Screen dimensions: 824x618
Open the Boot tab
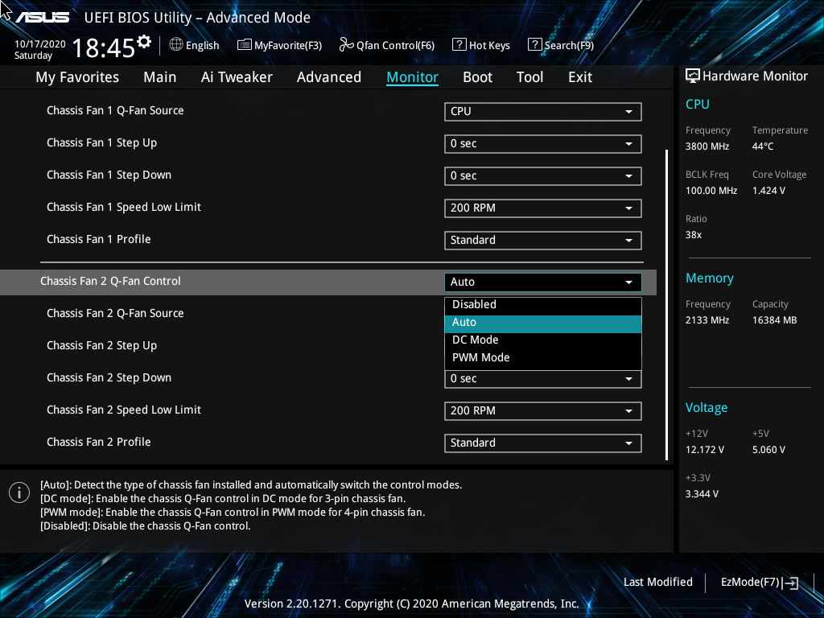478,77
